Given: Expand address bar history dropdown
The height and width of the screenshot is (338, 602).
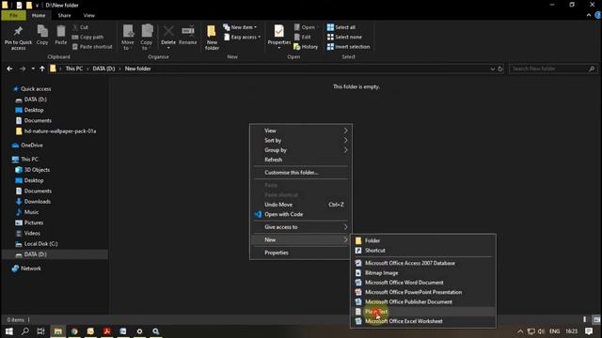Looking at the screenshot, I should (x=492, y=69).
